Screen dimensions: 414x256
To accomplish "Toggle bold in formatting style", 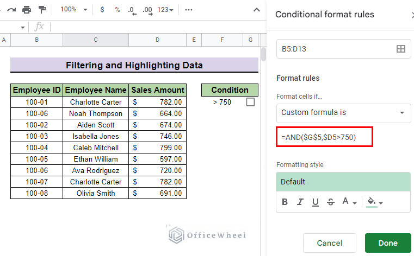I will [285, 202].
